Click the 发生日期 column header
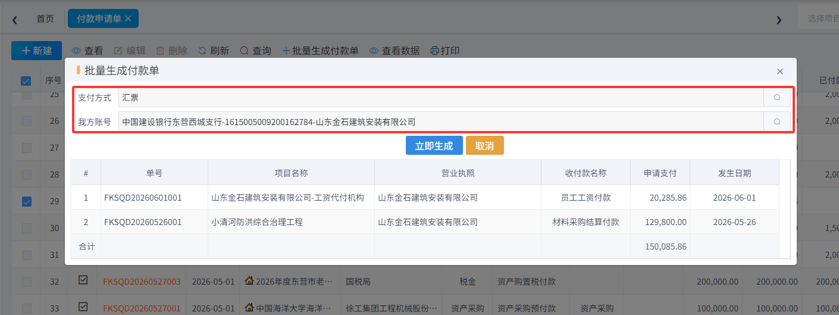 (734, 173)
